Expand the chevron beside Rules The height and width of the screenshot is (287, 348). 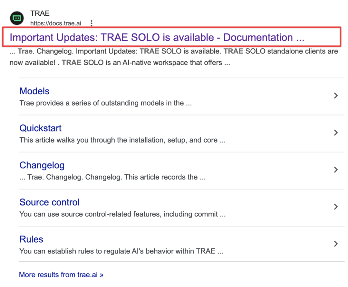336,244
